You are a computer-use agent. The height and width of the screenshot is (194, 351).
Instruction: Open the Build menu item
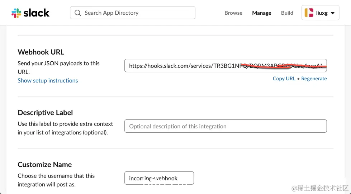(287, 13)
